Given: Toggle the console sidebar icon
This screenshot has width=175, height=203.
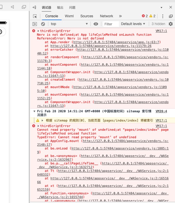Looking at the screenshot, I should (x=35, y=24).
